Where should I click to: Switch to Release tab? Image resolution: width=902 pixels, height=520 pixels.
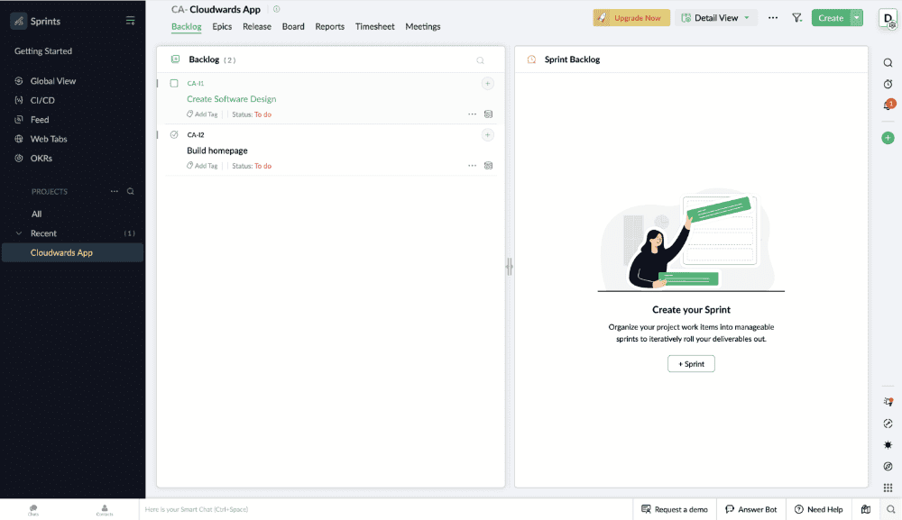tap(256, 26)
